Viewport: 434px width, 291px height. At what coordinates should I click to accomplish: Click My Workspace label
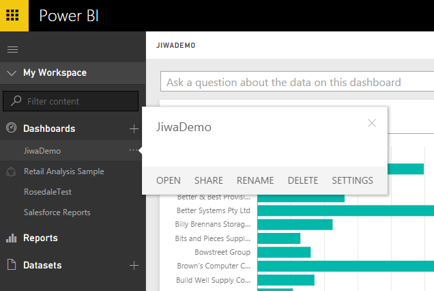pyautogui.click(x=55, y=72)
